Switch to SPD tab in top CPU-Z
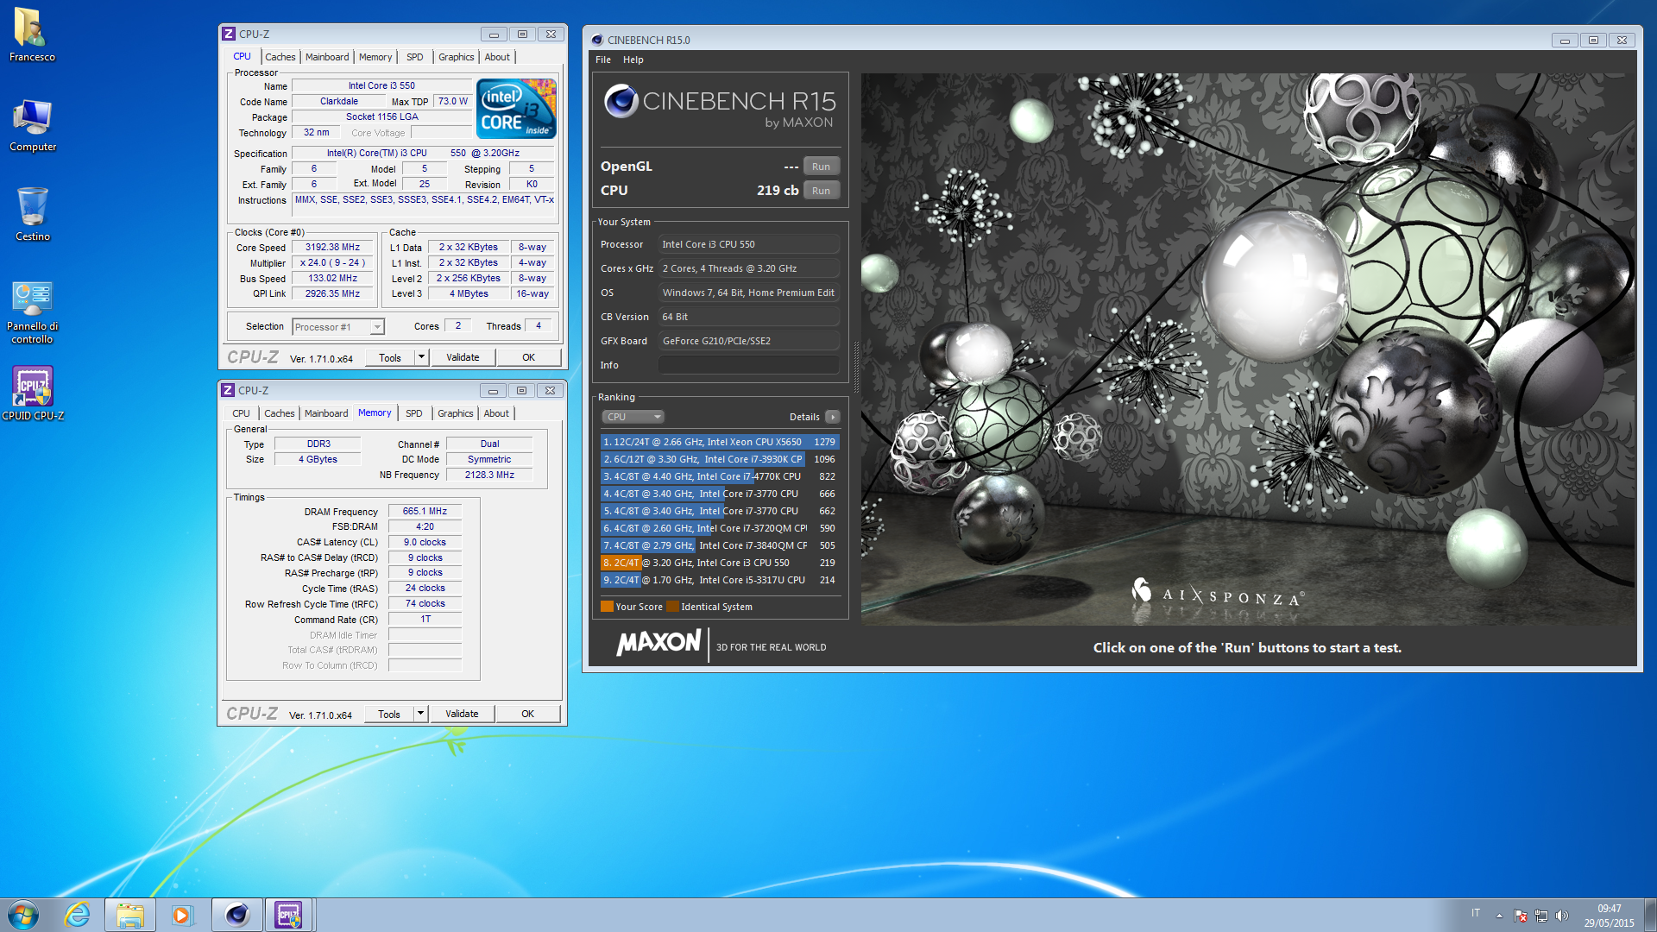The width and height of the screenshot is (1657, 932). click(415, 57)
